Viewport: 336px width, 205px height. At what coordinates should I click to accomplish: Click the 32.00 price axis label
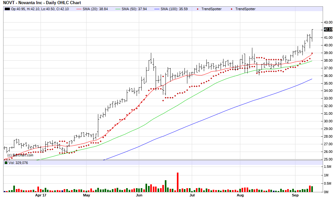coord(328,106)
